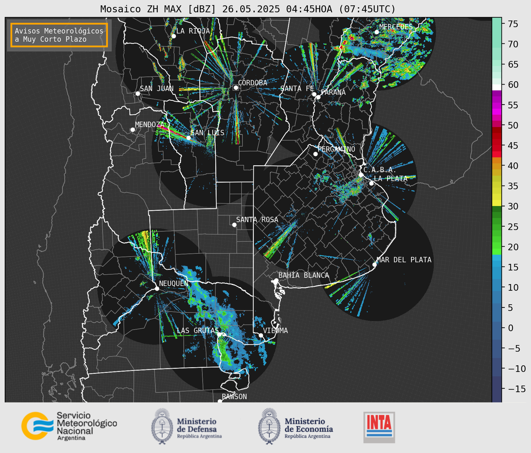531x453 pixels.
Task: Click the 55 dBZ magenta color band
Action: [497, 105]
